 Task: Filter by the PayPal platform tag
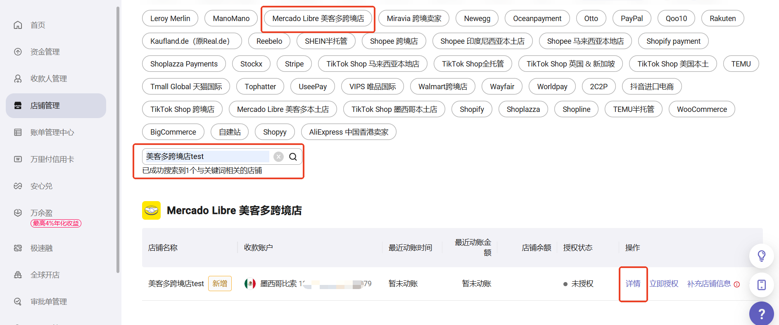(x=632, y=19)
